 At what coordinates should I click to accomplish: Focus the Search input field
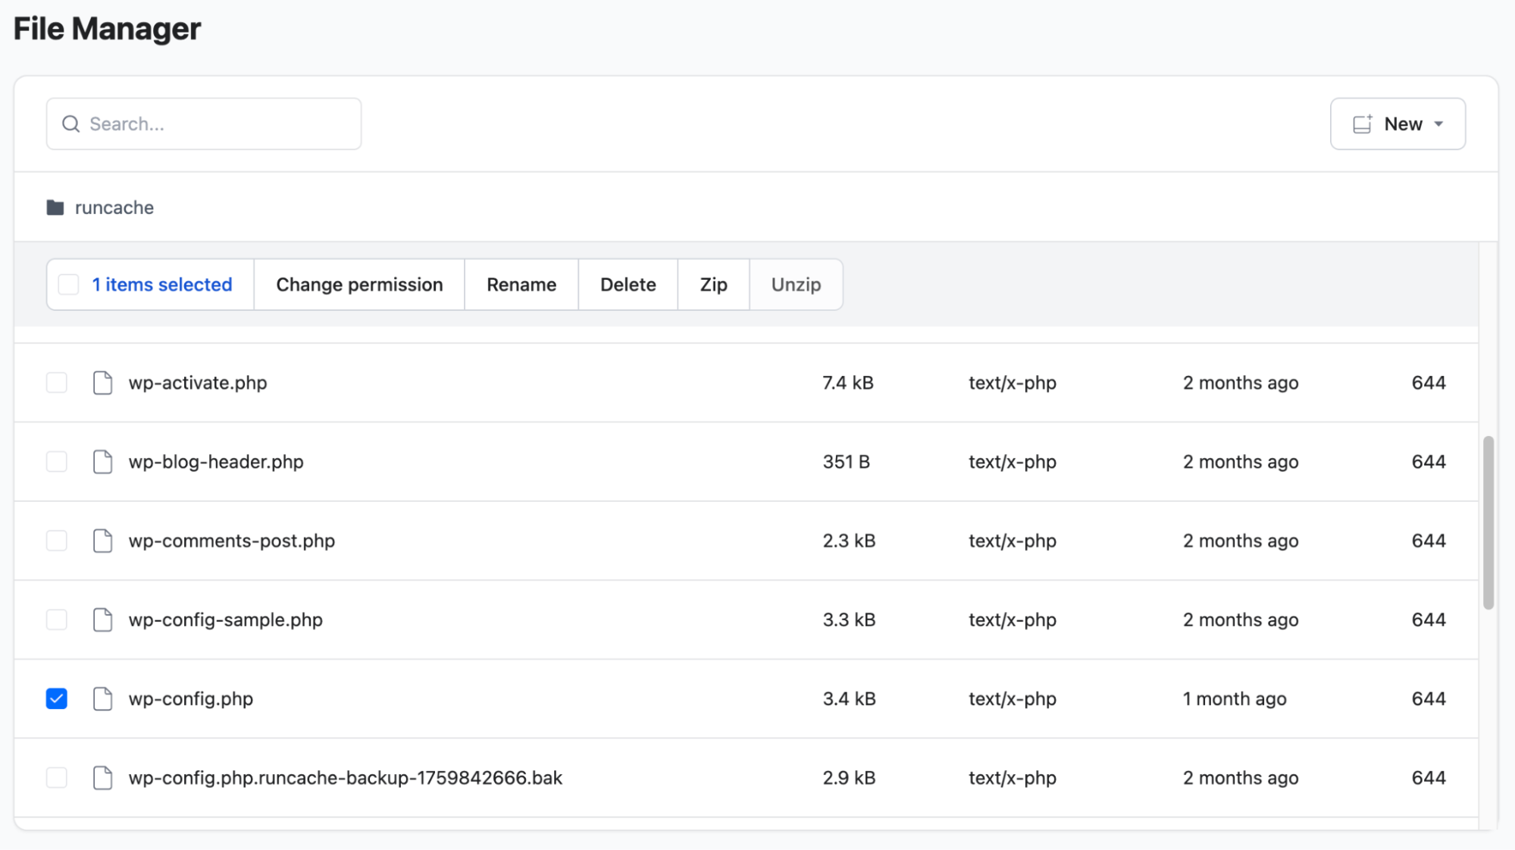coord(220,124)
